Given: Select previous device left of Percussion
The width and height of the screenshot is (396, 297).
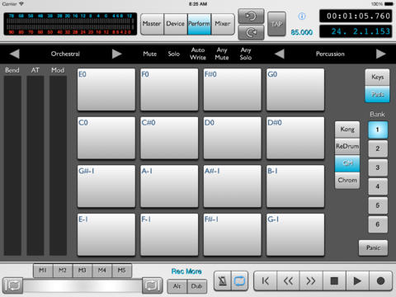Looking at the screenshot, I should [x=280, y=54].
